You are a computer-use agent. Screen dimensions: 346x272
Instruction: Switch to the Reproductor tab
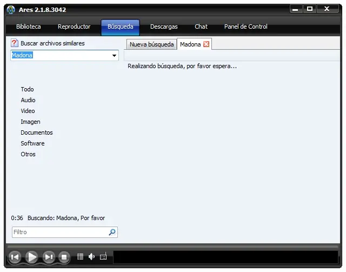[x=74, y=26]
